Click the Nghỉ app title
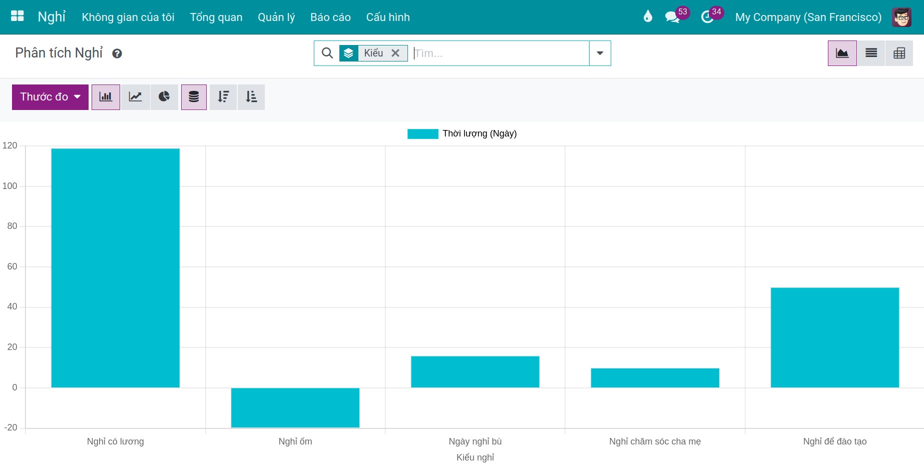 (x=52, y=17)
